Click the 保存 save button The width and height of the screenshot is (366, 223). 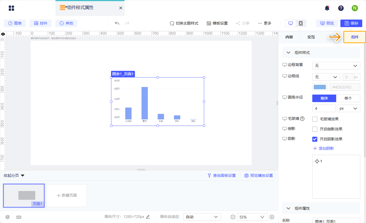(351, 23)
